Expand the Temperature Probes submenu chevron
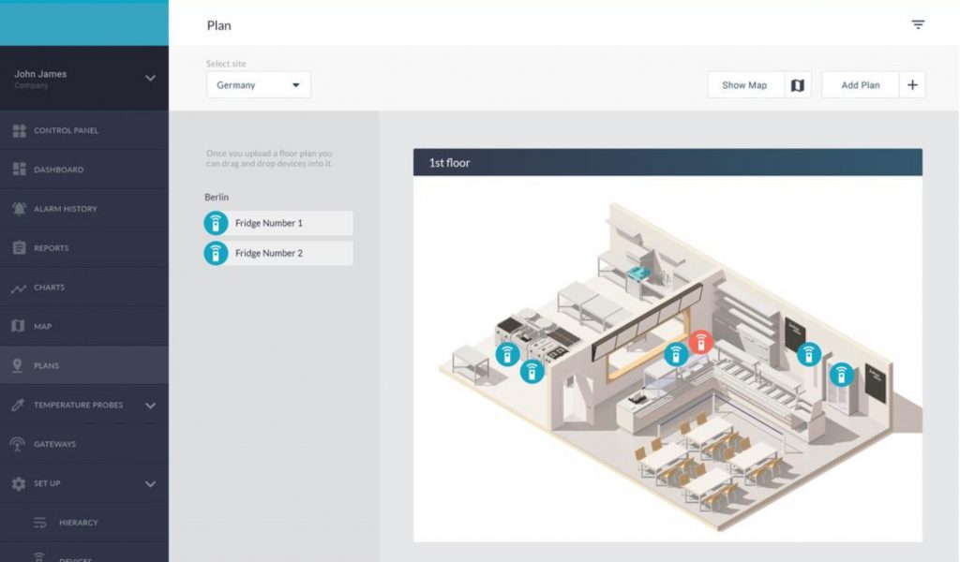Viewport: 960px width, 562px height. coord(150,406)
